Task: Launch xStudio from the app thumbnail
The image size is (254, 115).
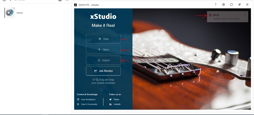Action: click(10, 13)
